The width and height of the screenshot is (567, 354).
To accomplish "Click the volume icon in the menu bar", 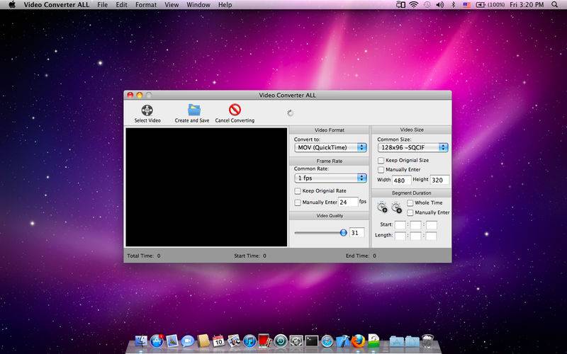I will click(440, 5).
